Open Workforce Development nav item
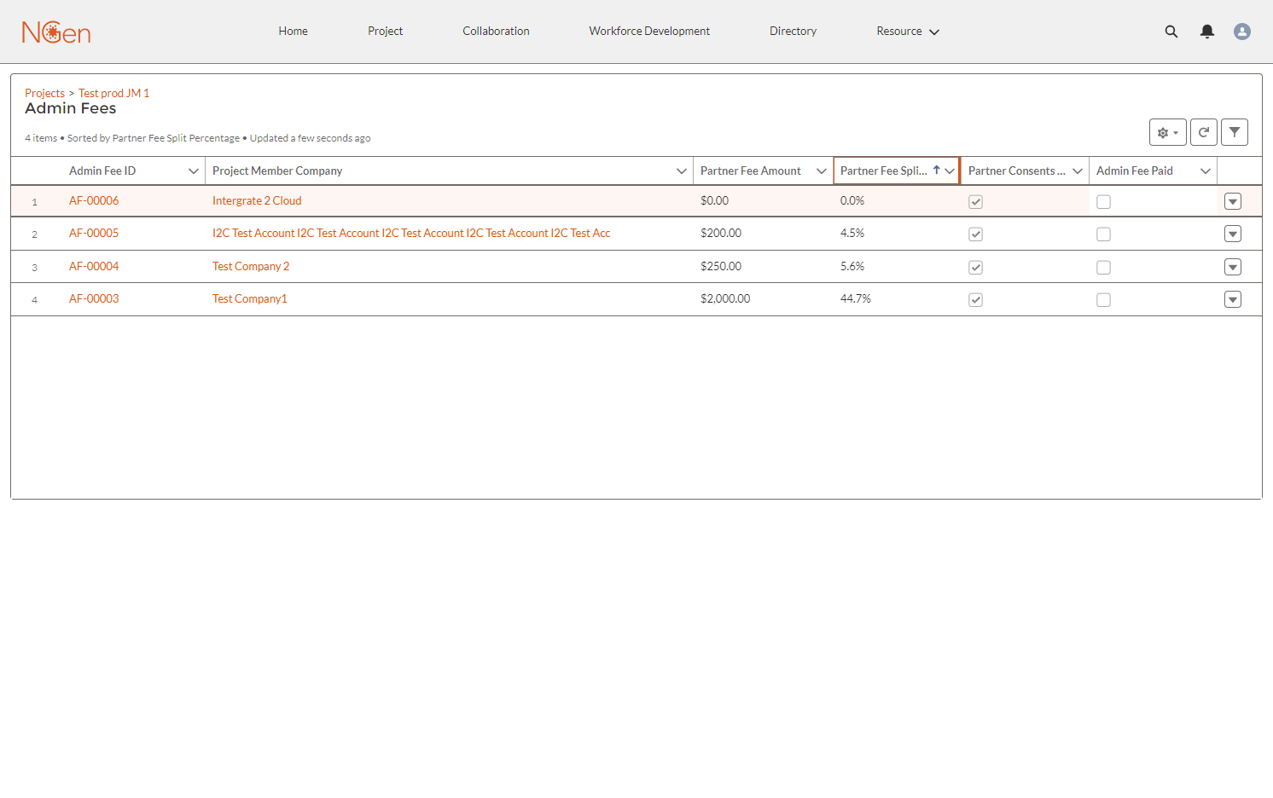Screen dimensions: 1273x798 click(649, 32)
